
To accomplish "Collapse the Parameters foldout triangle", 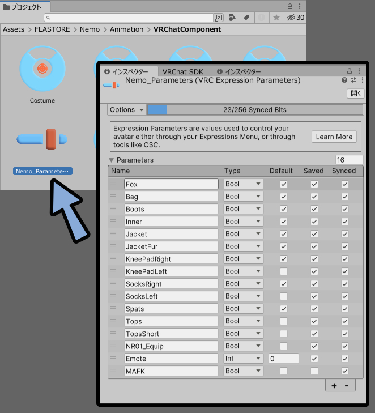I will point(111,160).
